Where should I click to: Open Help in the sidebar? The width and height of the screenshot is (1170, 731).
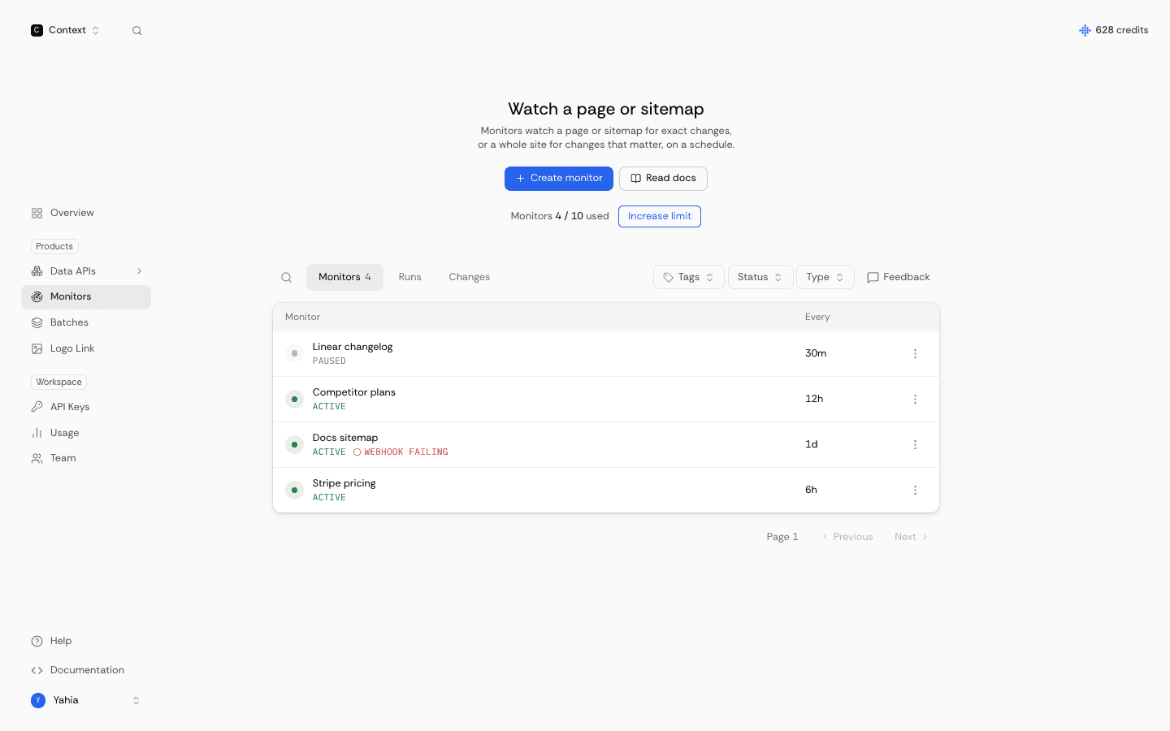[x=86, y=641]
